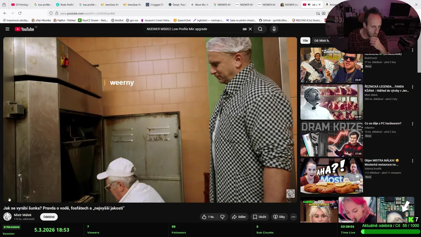Click the Objev MISTRA MÁLKA video title
The height and width of the screenshot is (237, 421).
pos(382,162)
